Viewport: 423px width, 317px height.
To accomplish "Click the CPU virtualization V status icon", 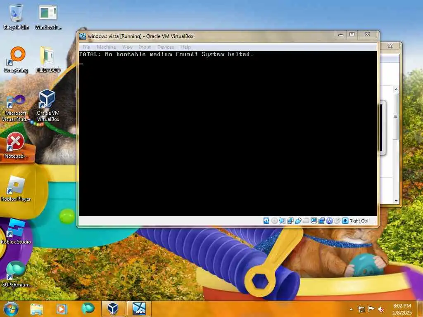I will [x=329, y=221].
